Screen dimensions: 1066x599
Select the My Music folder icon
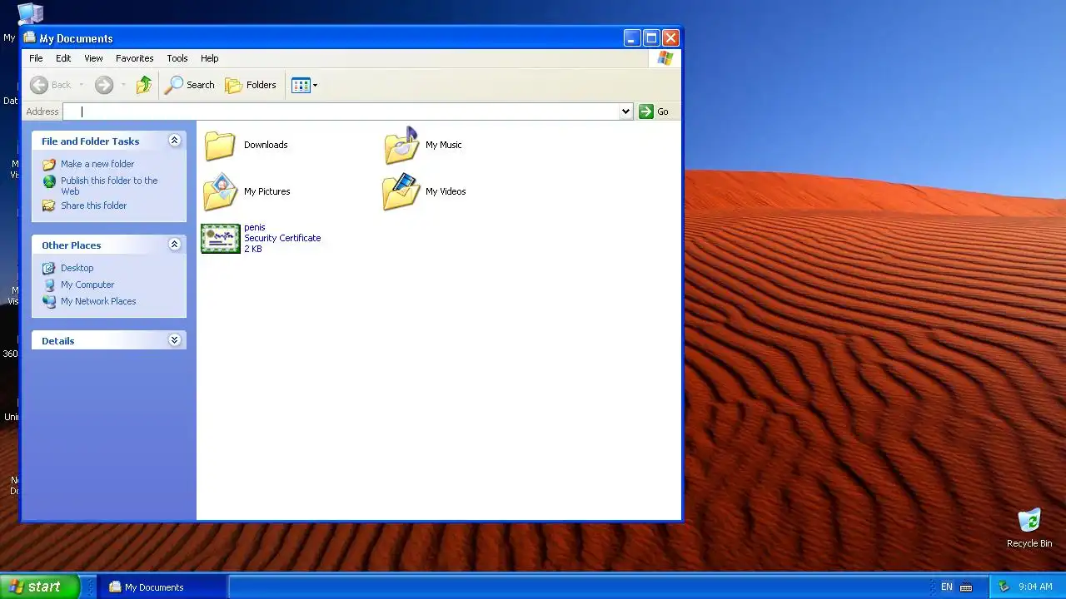[401, 145]
